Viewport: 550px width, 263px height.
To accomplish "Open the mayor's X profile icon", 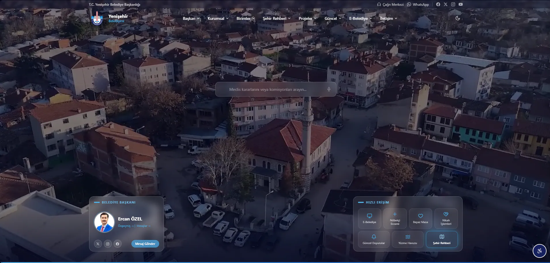I will (98, 244).
